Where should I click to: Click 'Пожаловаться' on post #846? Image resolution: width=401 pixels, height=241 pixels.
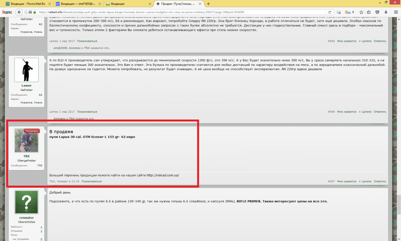tap(87, 112)
